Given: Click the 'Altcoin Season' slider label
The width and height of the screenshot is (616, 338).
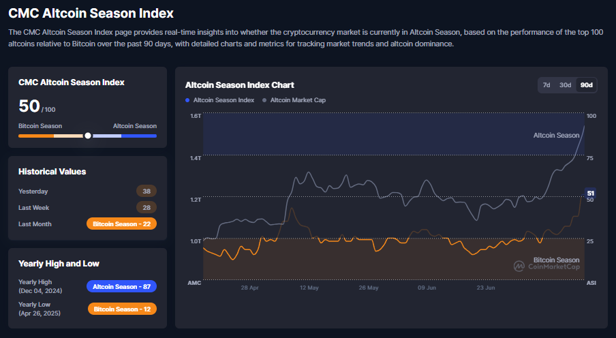Looking at the screenshot, I should [x=135, y=126].
